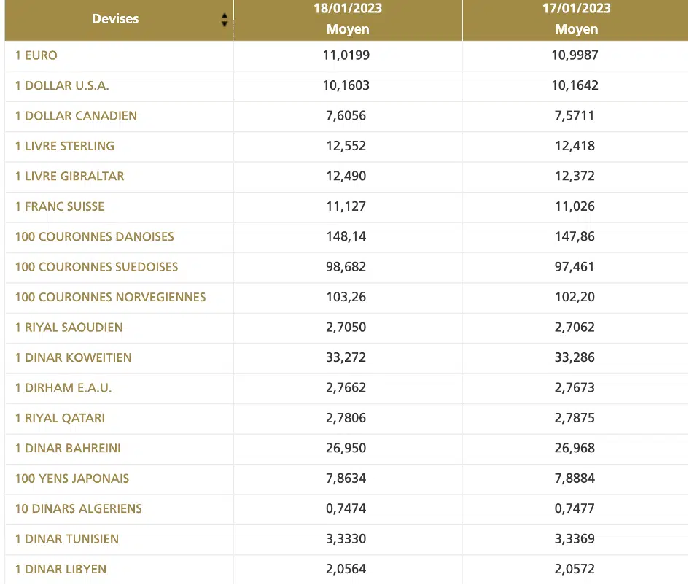This screenshot has height=585, width=689.
Task: Select the 1 RIYAL SAOUDIEN currency
Action: 69,328
